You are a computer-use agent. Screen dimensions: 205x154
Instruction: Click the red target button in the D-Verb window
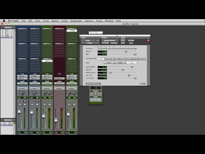[148, 40]
